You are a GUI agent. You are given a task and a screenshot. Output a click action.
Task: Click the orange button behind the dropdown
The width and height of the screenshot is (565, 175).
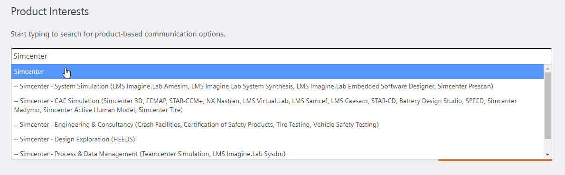pyautogui.click(x=495, y=160)
